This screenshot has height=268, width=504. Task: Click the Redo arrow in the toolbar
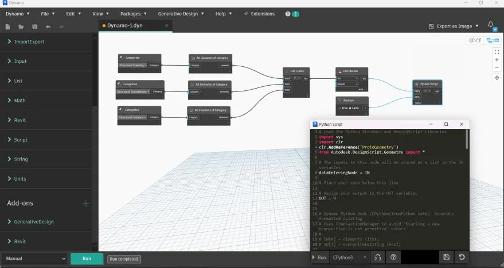[x=61, y=27]
